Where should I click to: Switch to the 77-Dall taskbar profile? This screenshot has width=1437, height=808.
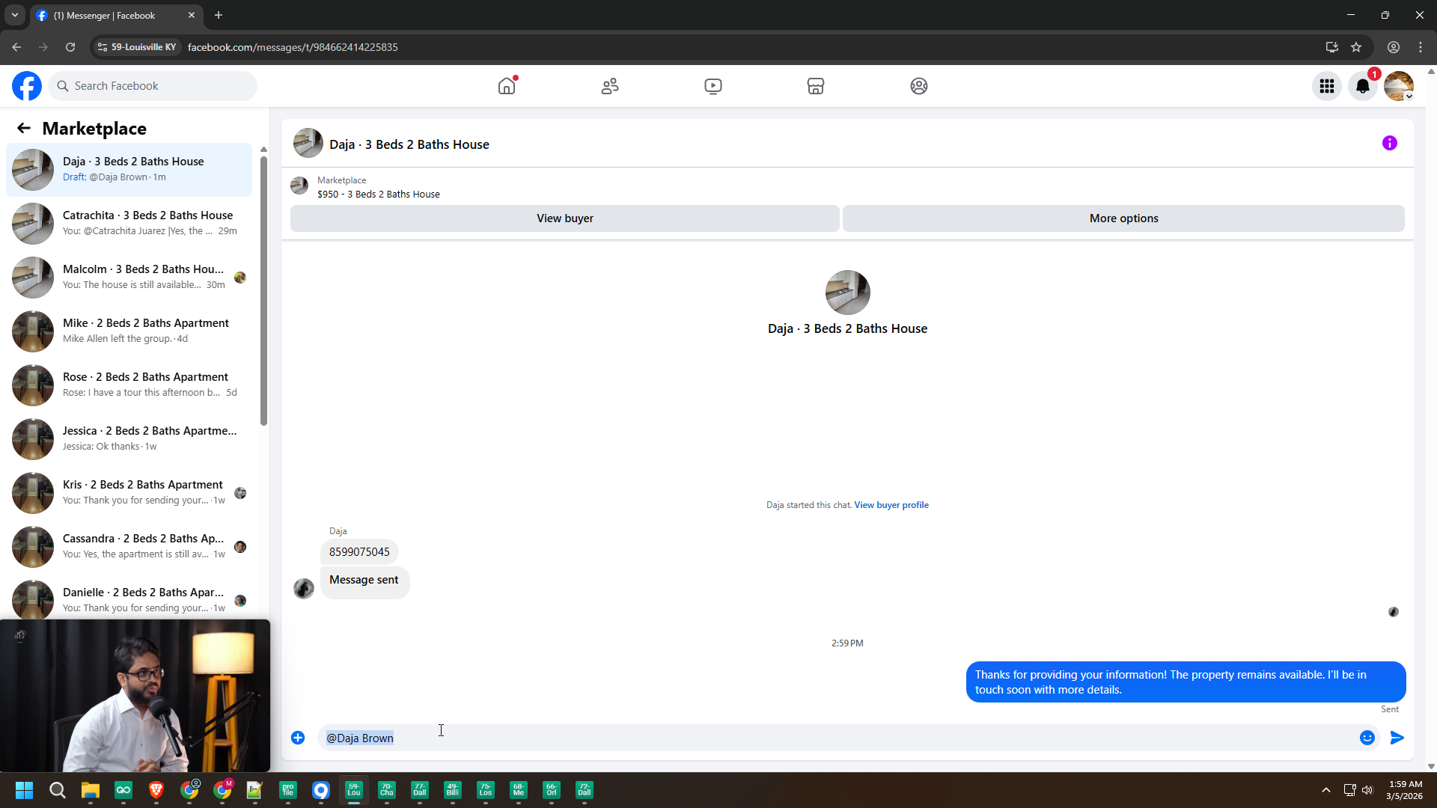click(x=420, y=790)
